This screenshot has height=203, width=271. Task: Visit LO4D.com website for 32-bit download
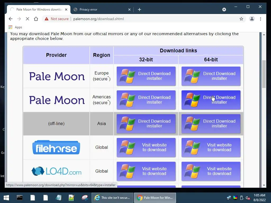pos(146,171)
